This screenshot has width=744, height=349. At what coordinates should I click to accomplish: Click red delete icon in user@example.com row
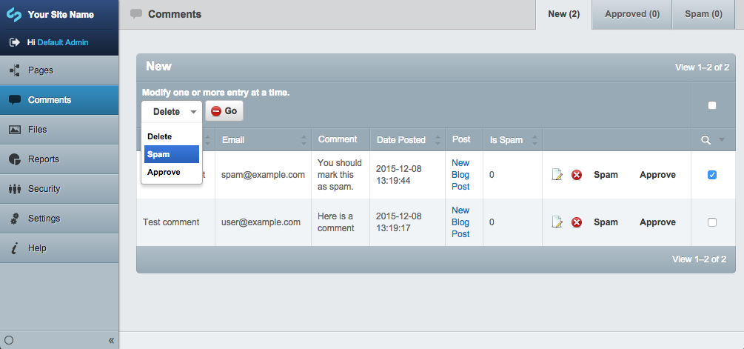tap(577, 222)
